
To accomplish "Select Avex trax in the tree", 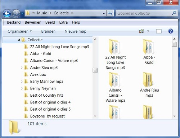I will coord(38,74).
